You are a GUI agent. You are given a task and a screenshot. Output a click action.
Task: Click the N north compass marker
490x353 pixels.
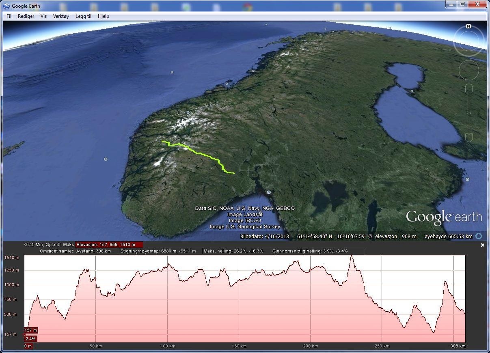[x=468, y=26]
